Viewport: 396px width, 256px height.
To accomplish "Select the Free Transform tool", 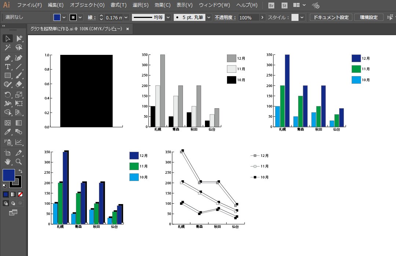I will (x=19, y=103).
